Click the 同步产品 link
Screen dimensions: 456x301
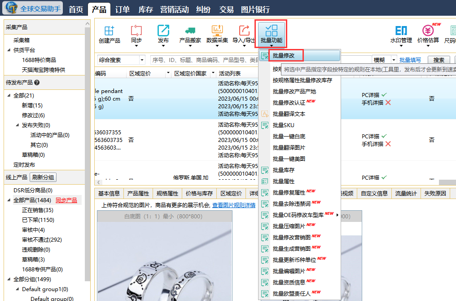point(66,200)
